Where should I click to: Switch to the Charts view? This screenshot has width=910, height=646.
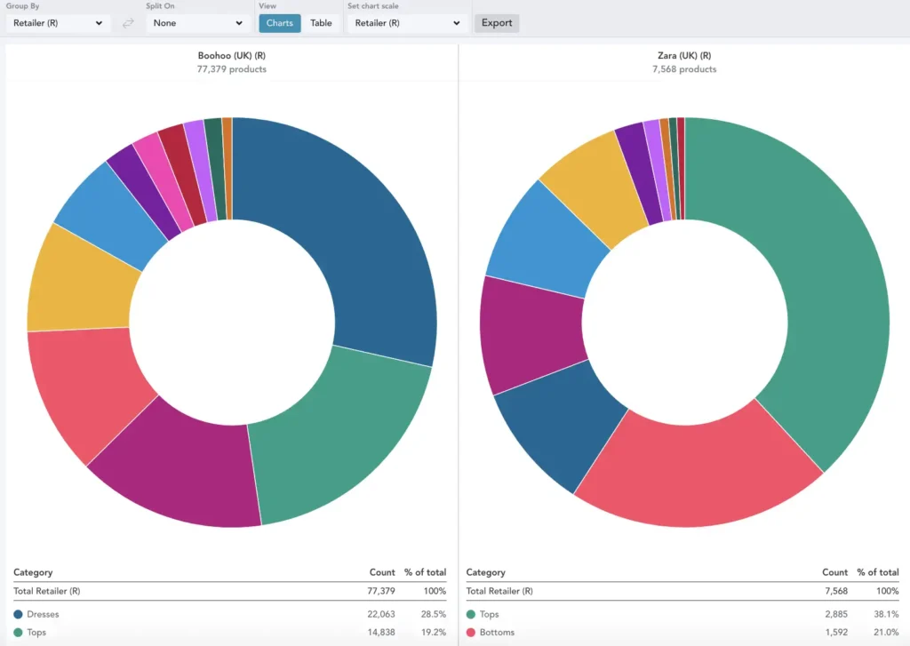pos(279,23)
